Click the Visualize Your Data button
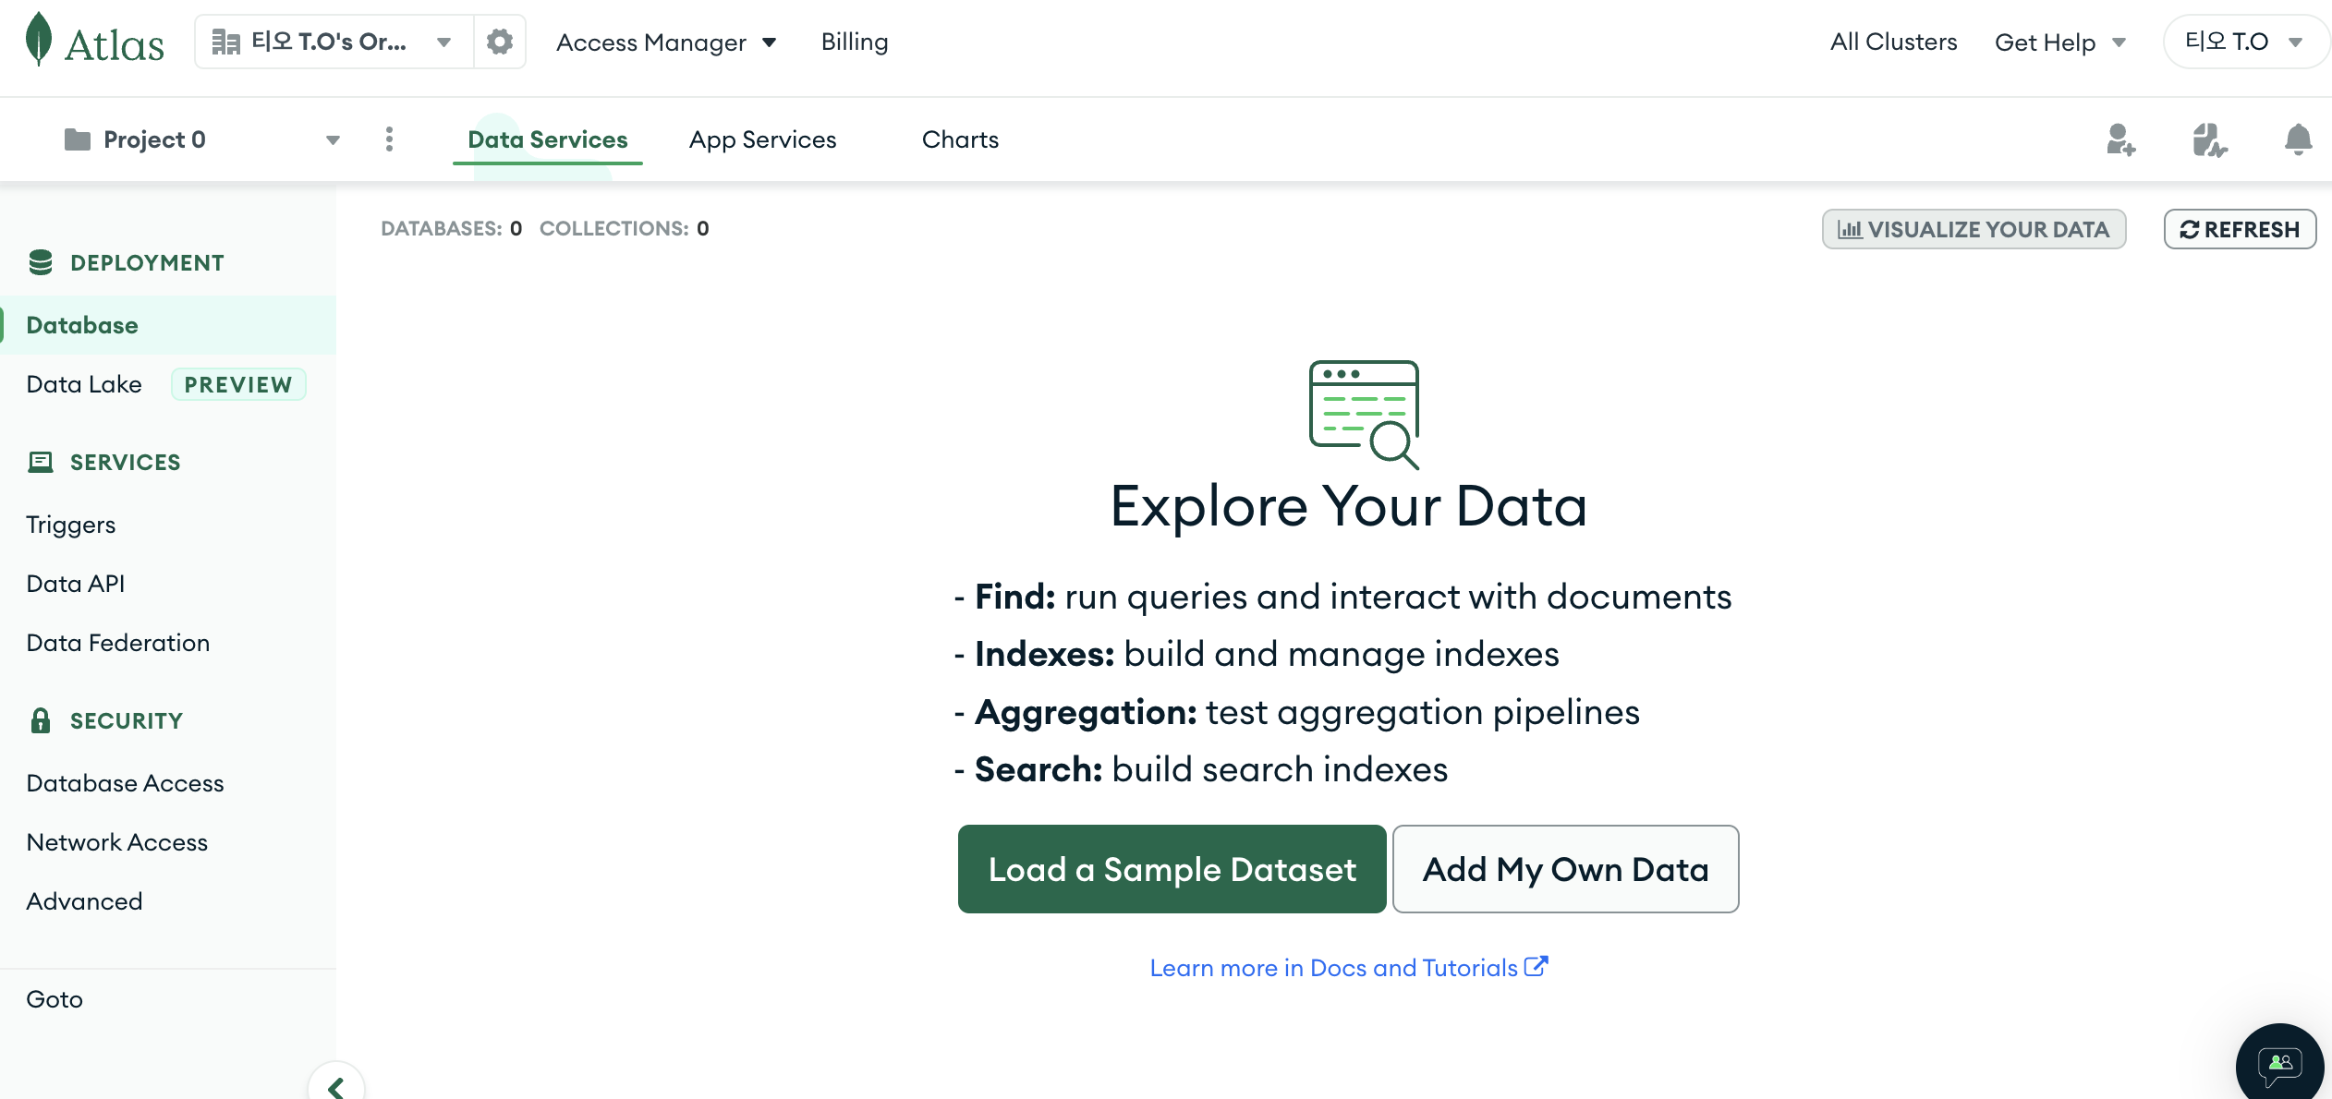 [1974, 229]
